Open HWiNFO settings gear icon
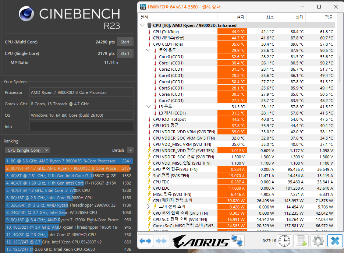Viewport: 344px width, 253px height. (x=318, y=241)
